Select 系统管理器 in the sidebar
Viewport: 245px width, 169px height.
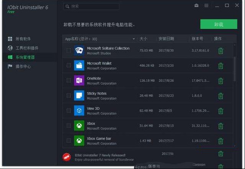pyautogui.click(x=25, y=57)
